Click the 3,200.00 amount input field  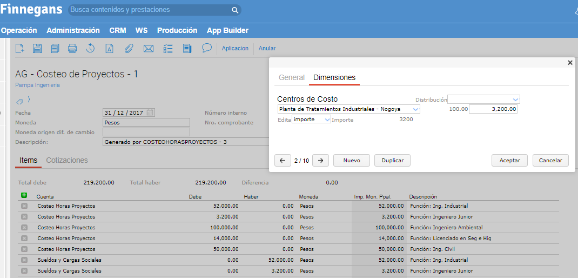click(493, 109)
